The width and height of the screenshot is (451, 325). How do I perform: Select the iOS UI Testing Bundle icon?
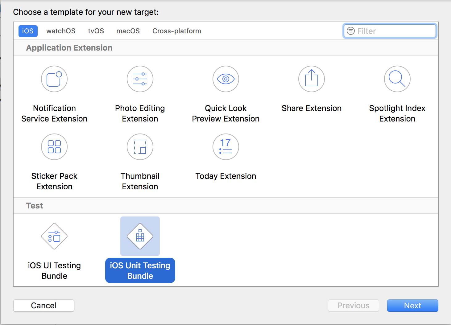[54, 236]
